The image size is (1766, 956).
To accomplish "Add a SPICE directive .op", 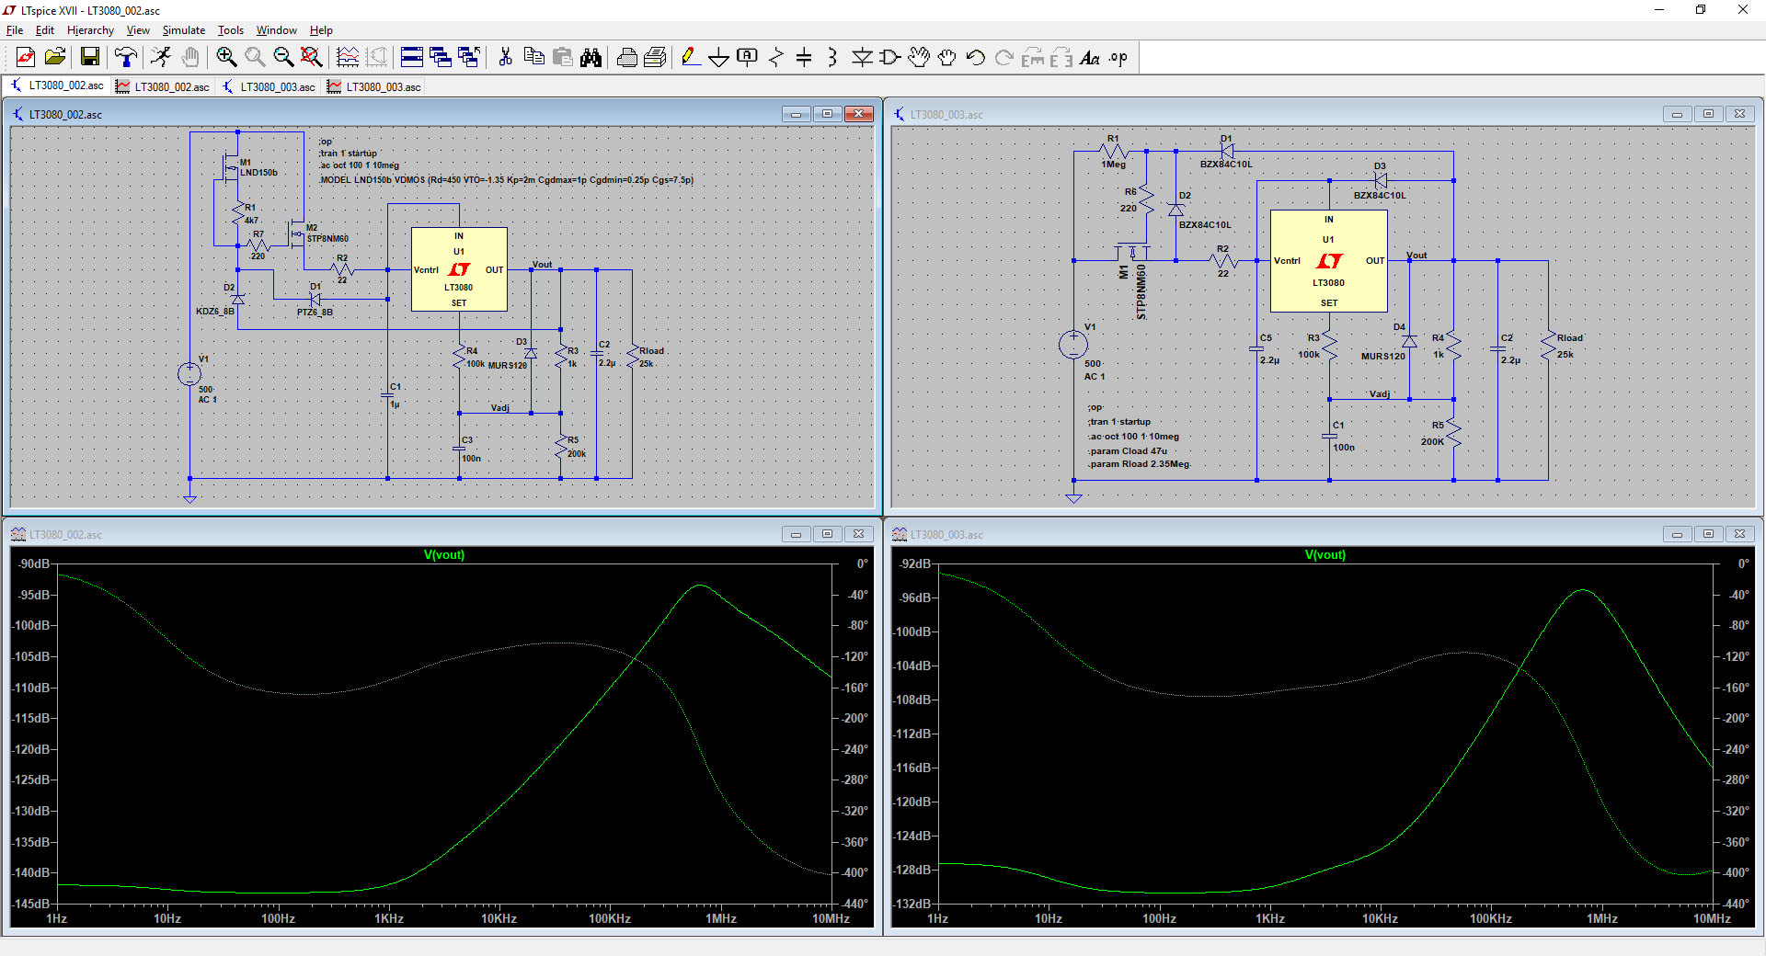I will pos(1118,58).
